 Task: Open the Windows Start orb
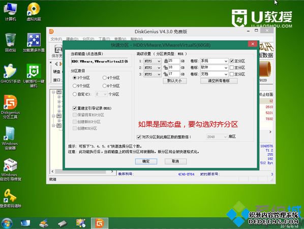7,223
